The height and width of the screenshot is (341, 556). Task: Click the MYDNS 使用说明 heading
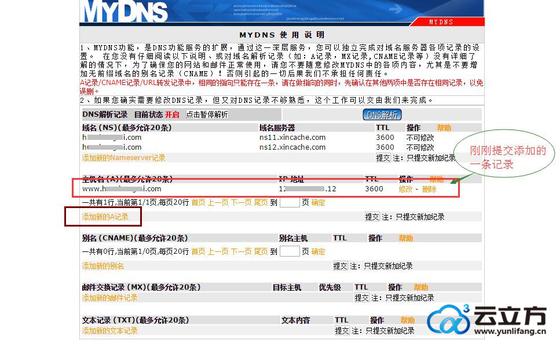(282, 35)
